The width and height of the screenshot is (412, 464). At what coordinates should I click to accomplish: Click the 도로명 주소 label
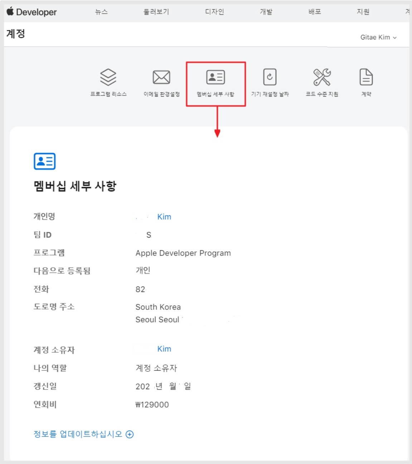(54, 307)
